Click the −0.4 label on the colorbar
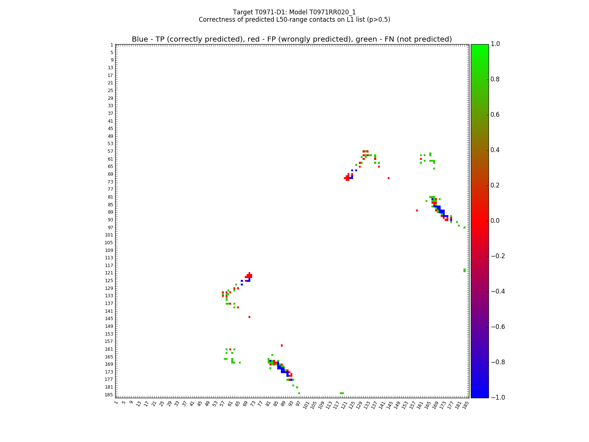589x442 pixels. tap(497, 291)
